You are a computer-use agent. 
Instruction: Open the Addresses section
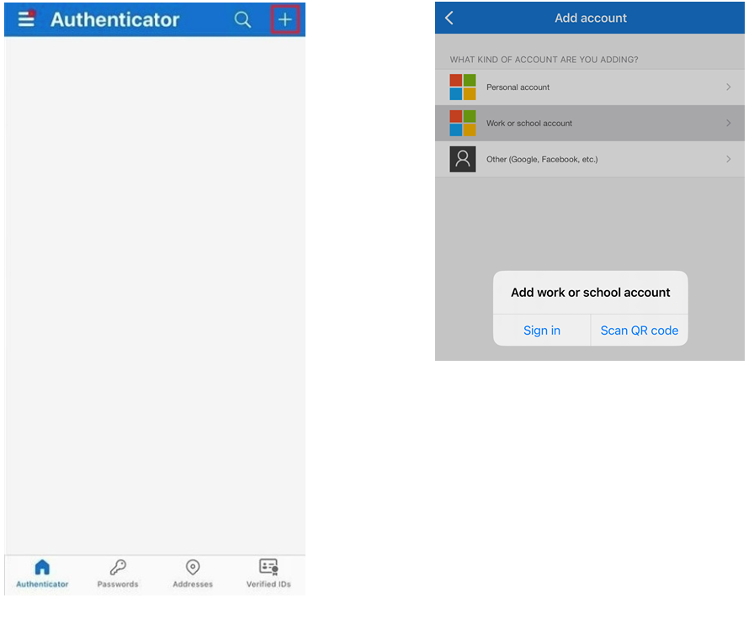pos(192,574)
